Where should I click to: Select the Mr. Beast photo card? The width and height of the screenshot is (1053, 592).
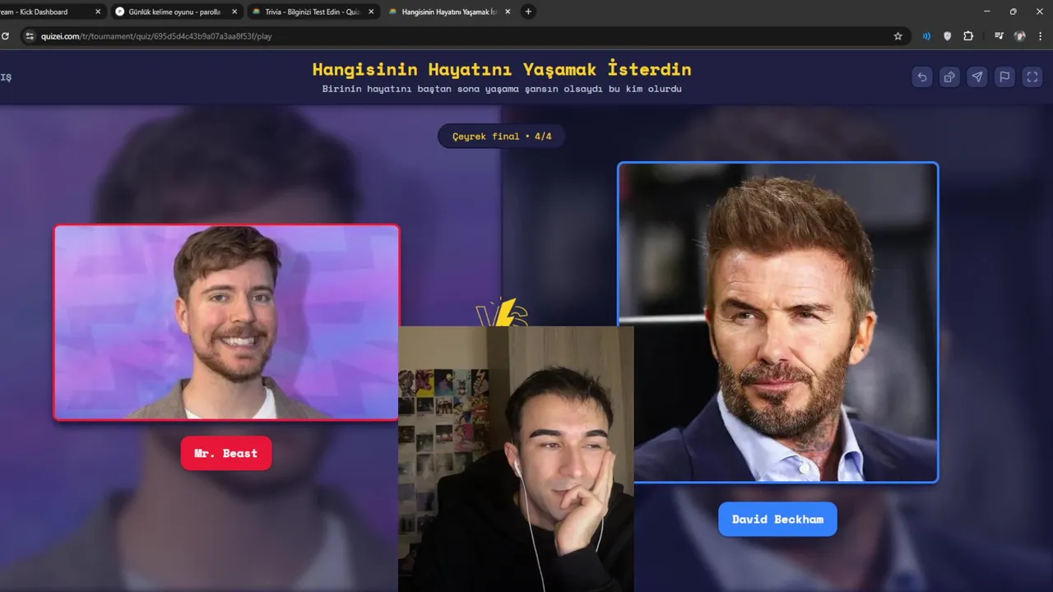(226, 322)
